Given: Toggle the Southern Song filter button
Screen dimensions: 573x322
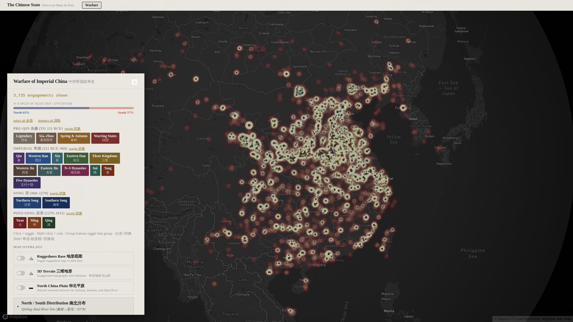Looking at the screenshot, I should 56,202.
